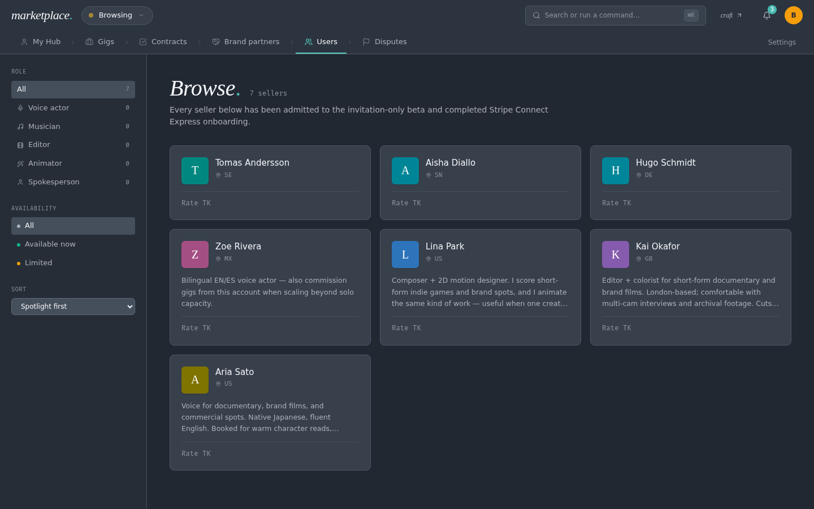Click the 7 sellers count label
The width and height of the screenshot is (814, 509).
269,93
